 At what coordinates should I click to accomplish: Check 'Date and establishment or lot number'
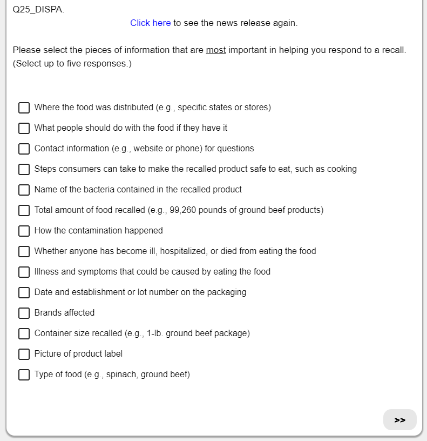[x=24, y=292]
